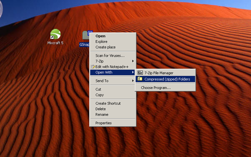Click the Mixcraft 5 icon label text

click(x=55, y=43)
